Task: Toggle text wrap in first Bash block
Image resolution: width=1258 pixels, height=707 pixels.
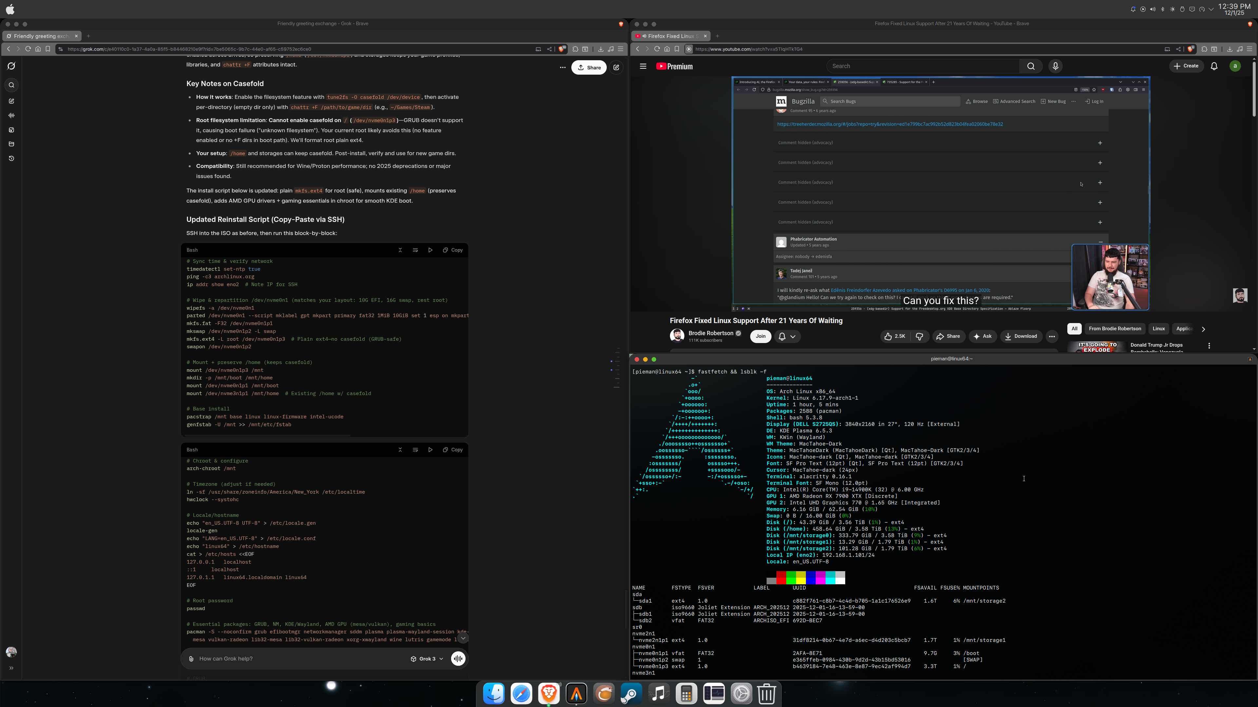Action: click(415, 250)
